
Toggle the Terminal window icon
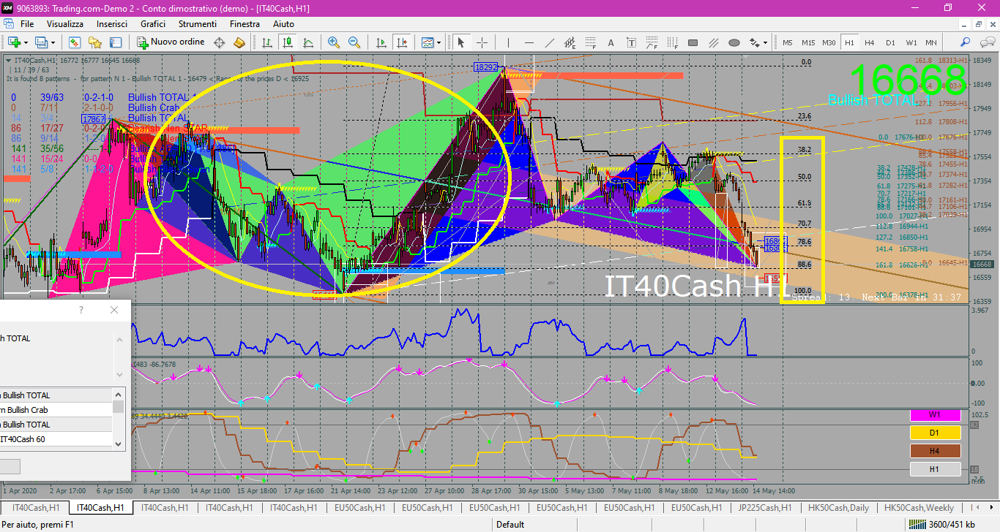pos(115,42)
